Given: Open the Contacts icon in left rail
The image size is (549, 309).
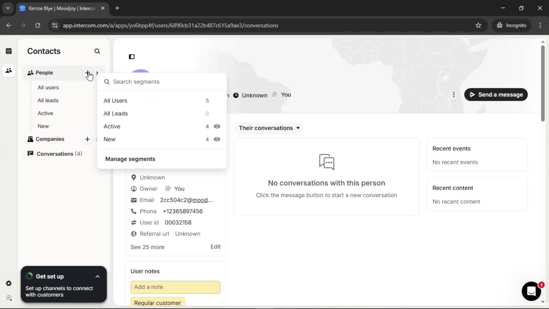Looking at the screenshot, I should pos(9,70).
